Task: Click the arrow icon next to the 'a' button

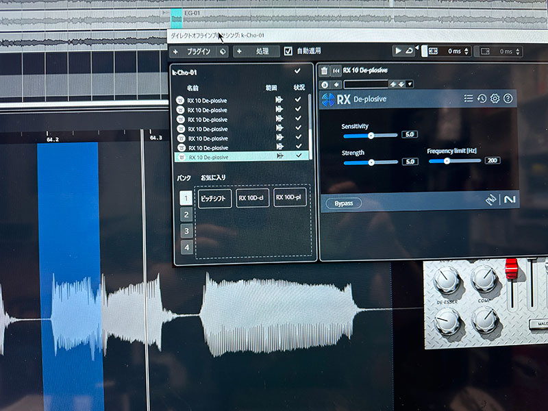Action: tap(336, 84)
